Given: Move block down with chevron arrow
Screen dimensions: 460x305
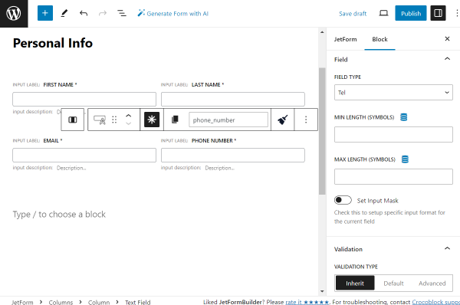Looking at the screenshot, I should (x=128, y=123).
